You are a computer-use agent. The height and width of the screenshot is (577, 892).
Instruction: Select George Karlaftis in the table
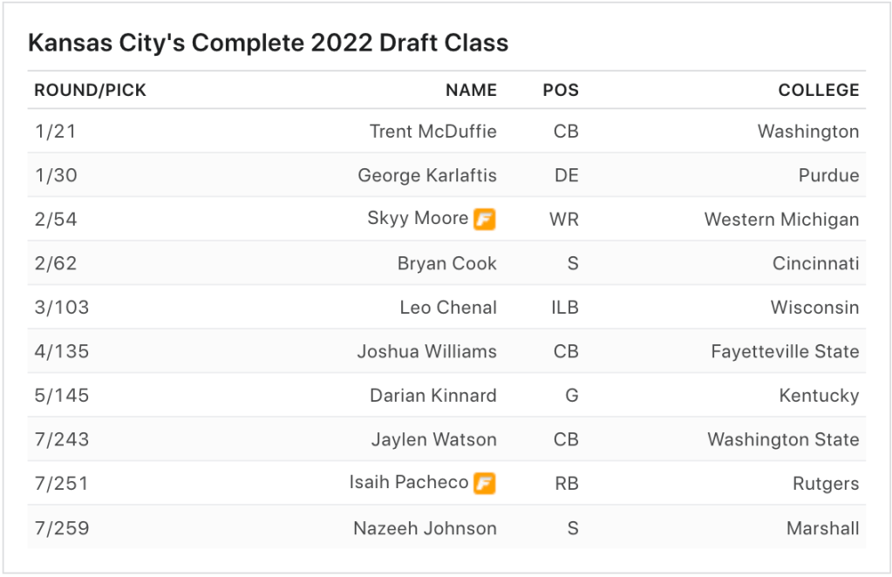pyautogui.click(x=426, y=175)
